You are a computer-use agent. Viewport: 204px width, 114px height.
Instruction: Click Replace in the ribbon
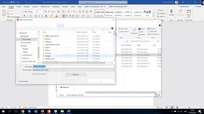click(x=162, y=13)
